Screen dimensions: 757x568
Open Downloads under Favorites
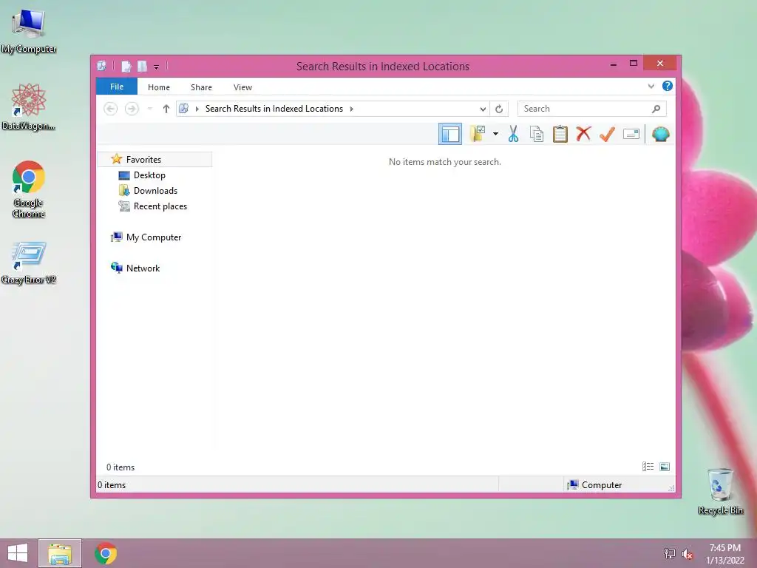[155, 191]
